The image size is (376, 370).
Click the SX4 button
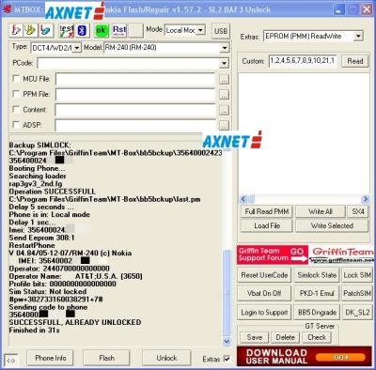point(358,211)
